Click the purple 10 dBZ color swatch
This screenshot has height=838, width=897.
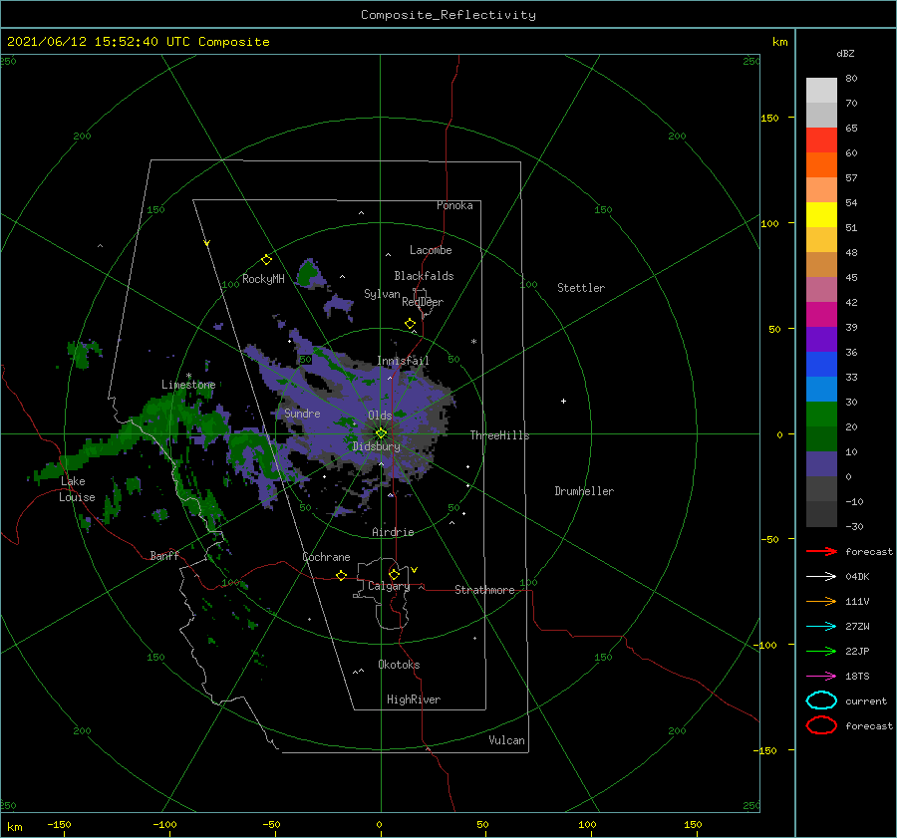[x=821, y=464]
